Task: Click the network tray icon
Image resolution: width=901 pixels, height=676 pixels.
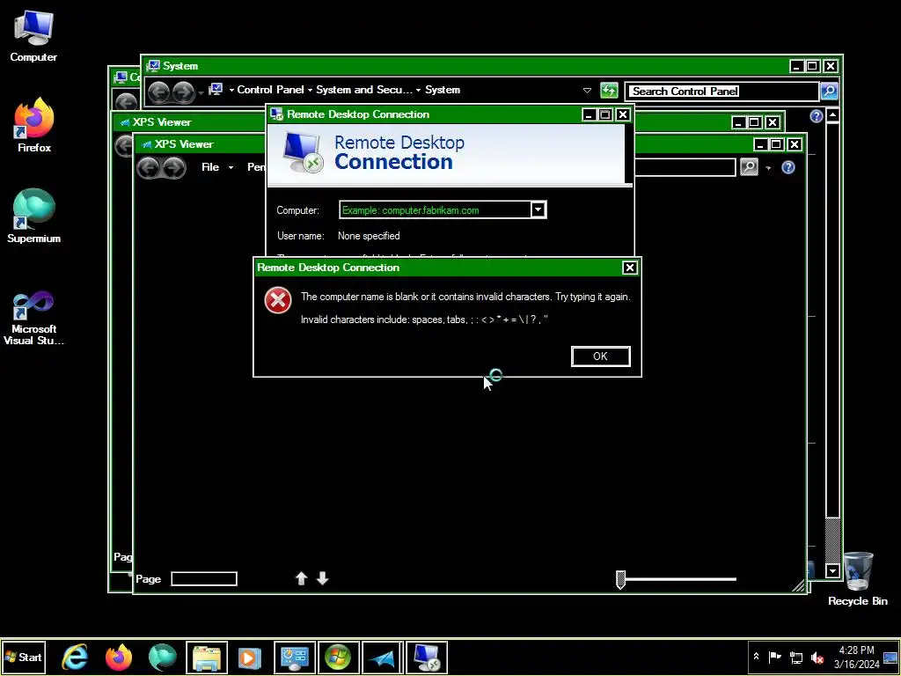Action: coord(795,657)
